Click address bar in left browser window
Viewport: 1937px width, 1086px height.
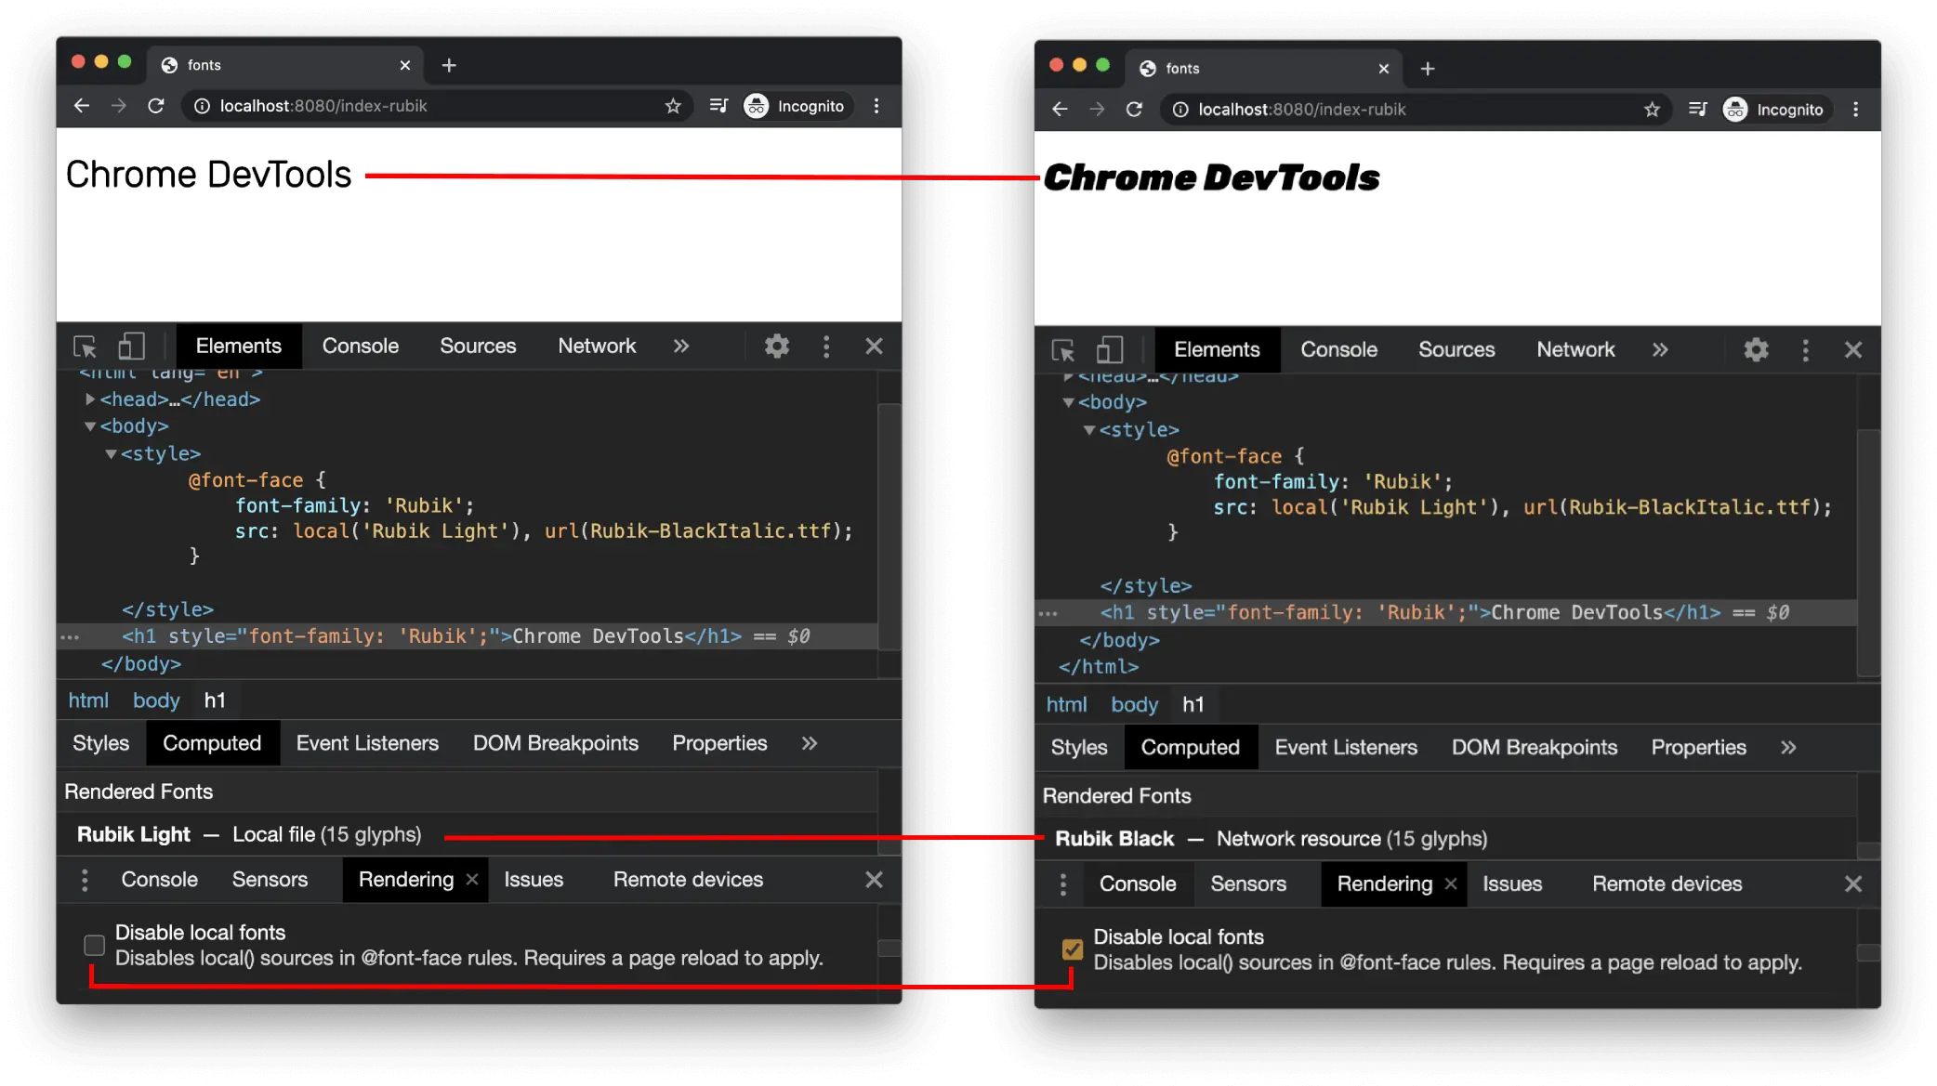click(x=437, y=106)
